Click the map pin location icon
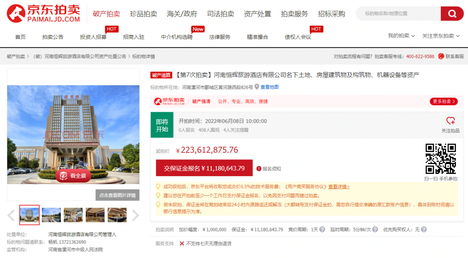Image resolution: width=468 pixels, height=258 pixels. tap(256, 87)
